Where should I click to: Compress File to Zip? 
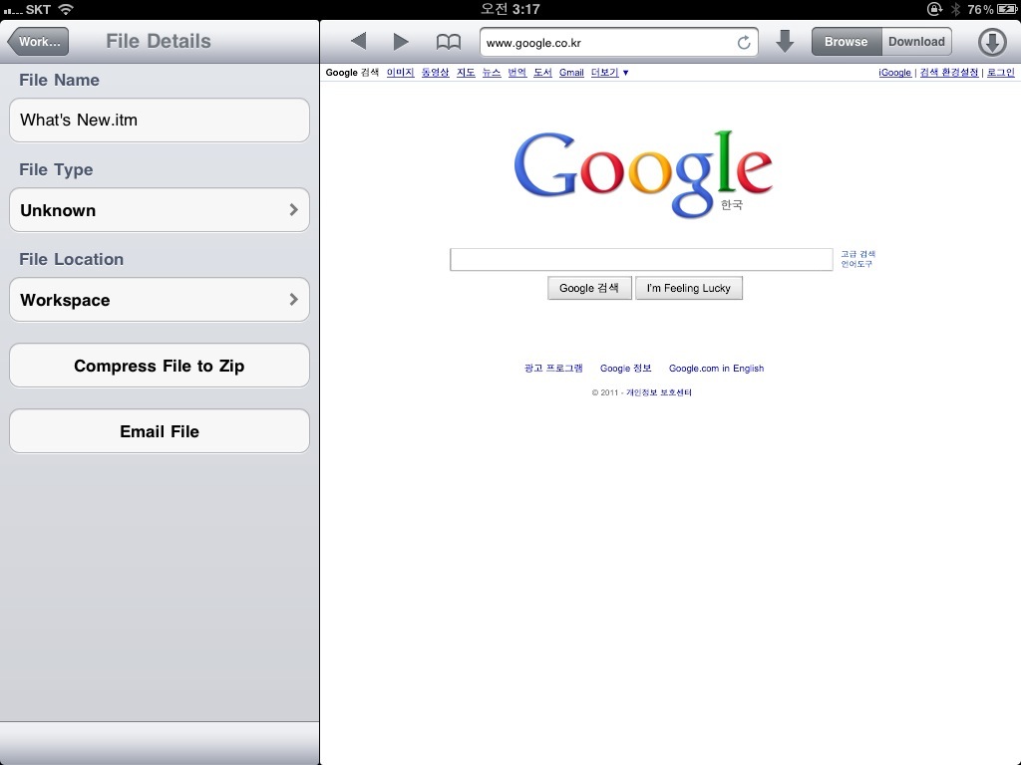[x=160, y=366]
